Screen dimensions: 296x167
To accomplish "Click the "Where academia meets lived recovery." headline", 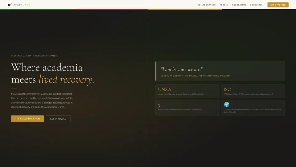I will pyautogui.click(x=52, y=73).
